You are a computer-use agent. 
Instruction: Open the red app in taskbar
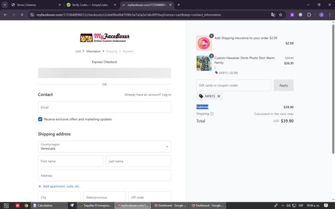point(17,205)
